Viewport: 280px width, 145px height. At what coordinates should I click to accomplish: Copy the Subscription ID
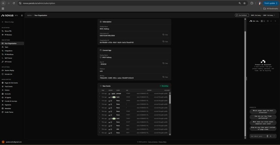coord(165,35)
